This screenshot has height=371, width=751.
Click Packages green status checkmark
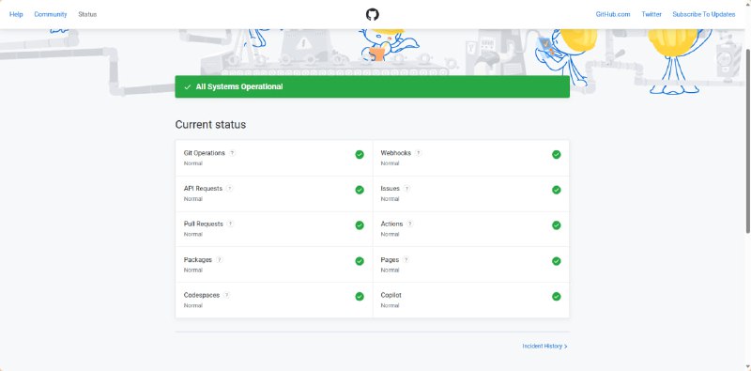click(360, 261)
